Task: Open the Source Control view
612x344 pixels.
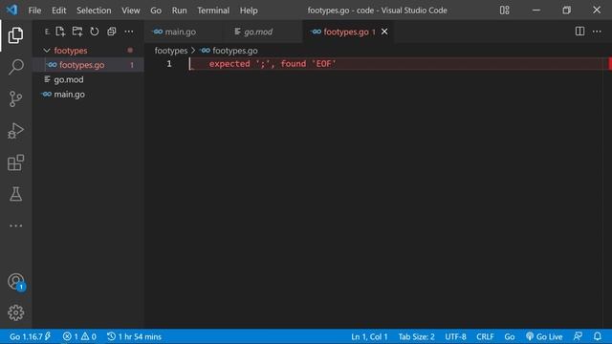Action: [15, 98]
